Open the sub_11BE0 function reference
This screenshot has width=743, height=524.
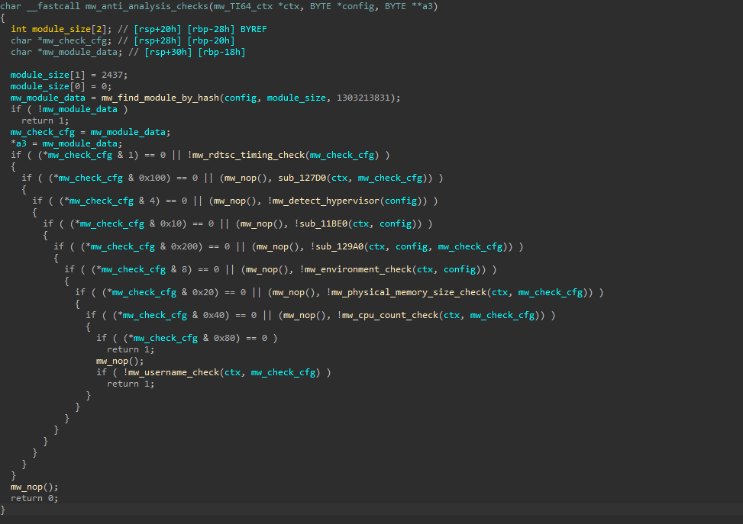pos(324,223)
